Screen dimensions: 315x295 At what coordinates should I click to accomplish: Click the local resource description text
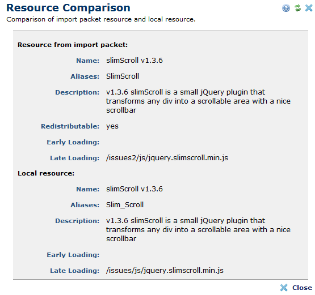198,229
